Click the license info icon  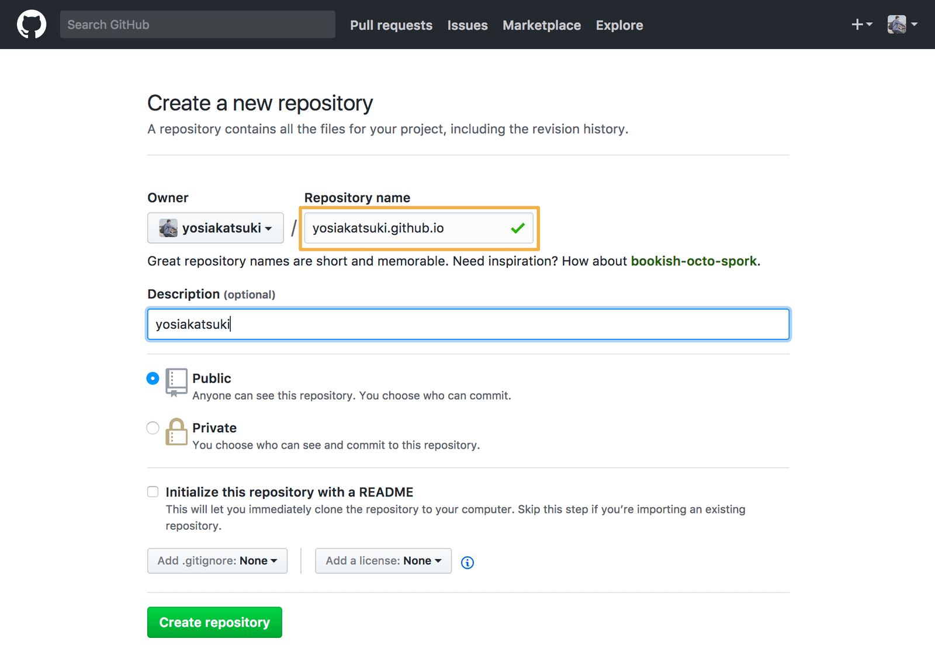click(x=467, y=563)
